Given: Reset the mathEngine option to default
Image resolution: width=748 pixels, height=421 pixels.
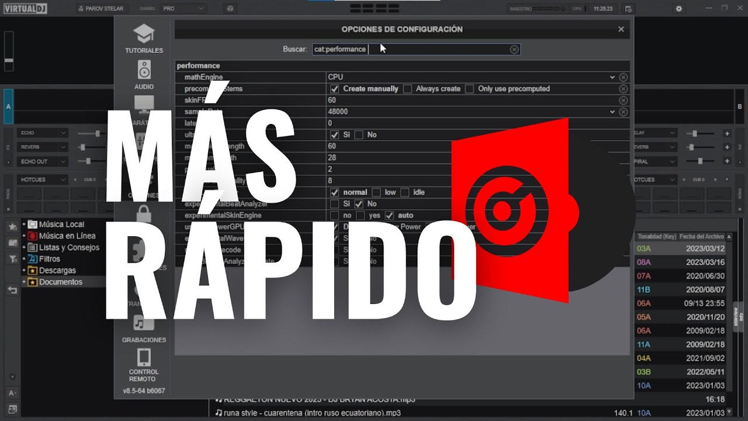Looking at the screenshot, I should 624,77.
